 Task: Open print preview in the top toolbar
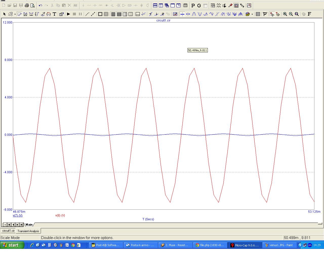[33, 5]
